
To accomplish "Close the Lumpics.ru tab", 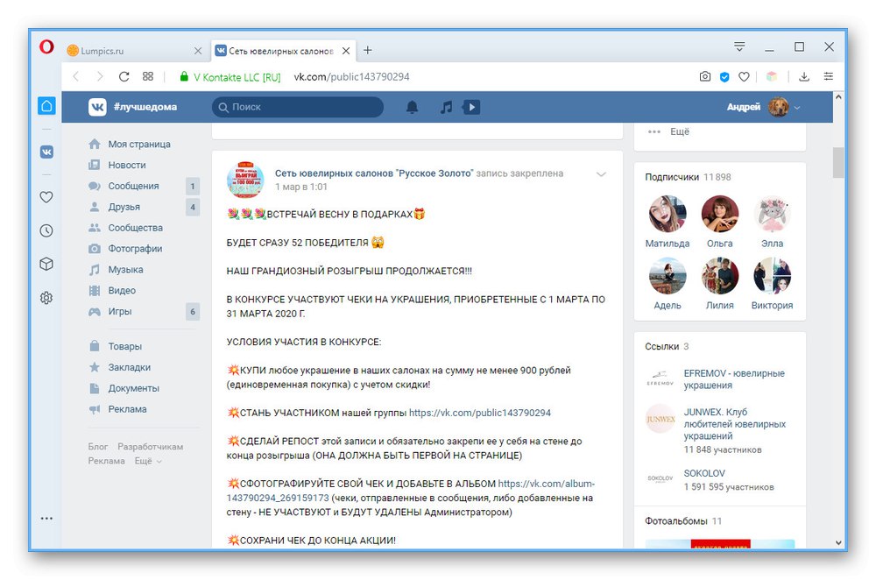I will [x=198, y=51].
